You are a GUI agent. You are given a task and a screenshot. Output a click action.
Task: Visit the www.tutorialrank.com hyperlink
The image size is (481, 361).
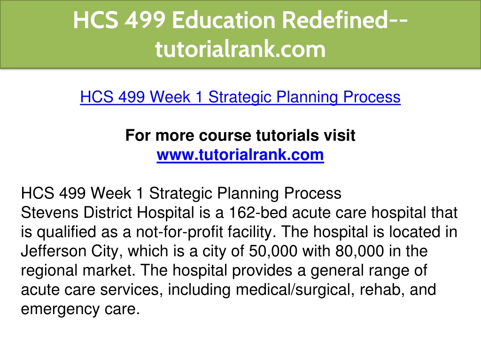(240, 155)
